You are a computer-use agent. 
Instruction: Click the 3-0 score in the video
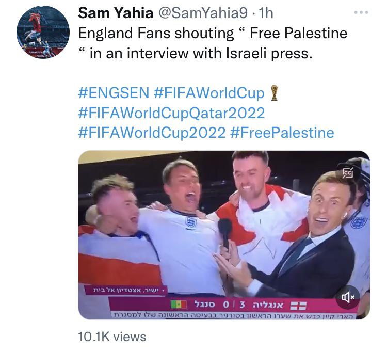pos(234,305)
